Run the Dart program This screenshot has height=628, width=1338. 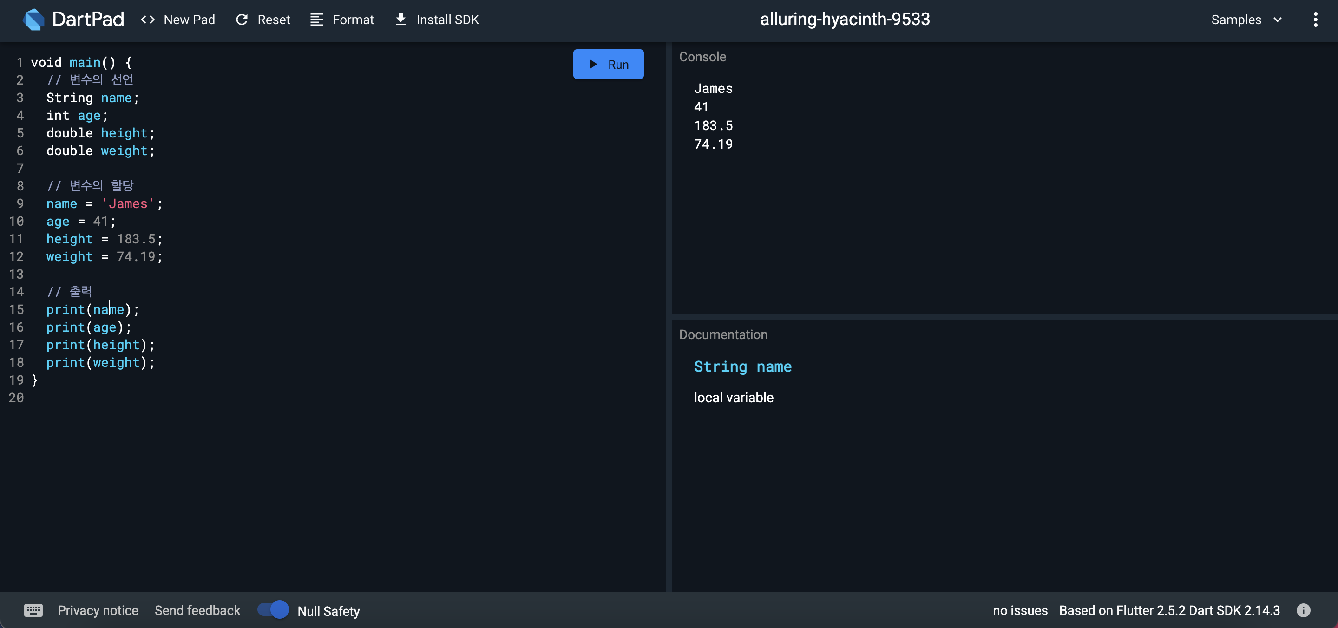click(608, 65)
